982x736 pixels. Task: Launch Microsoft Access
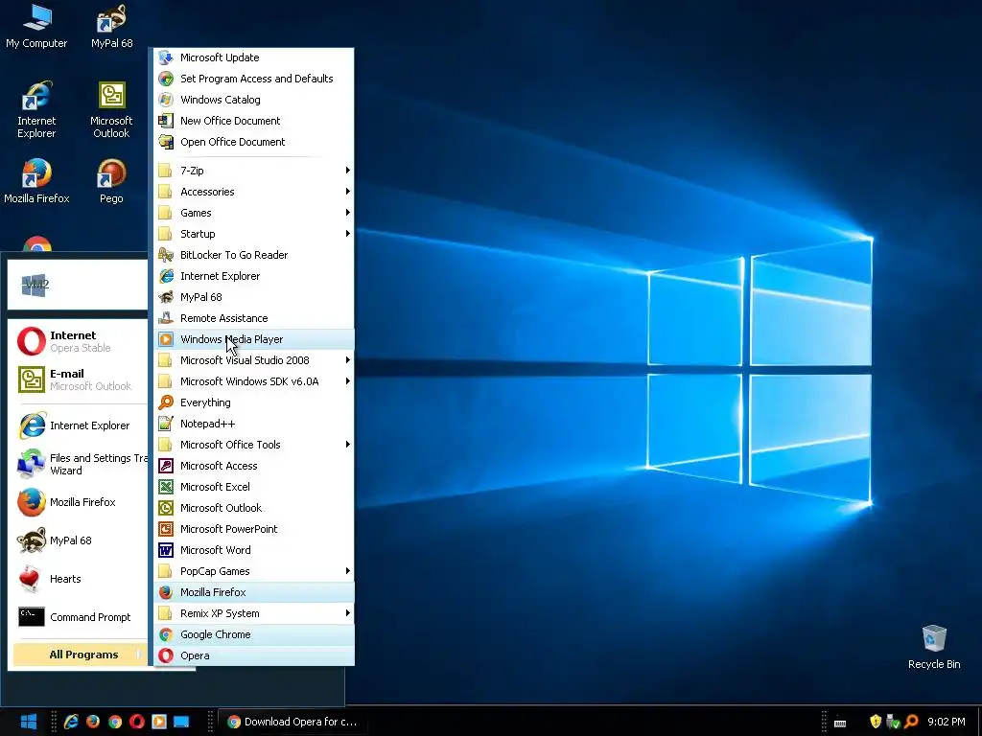(254, 466)
